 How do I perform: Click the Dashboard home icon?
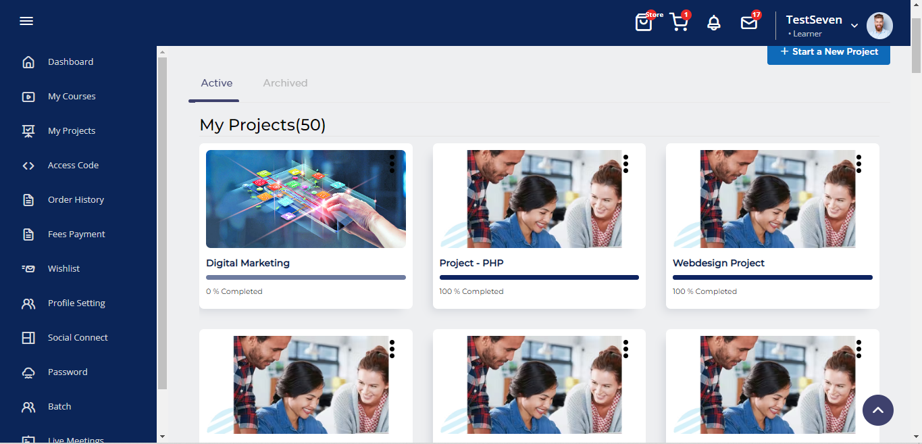pyautogui.click(x=28, y=62)
